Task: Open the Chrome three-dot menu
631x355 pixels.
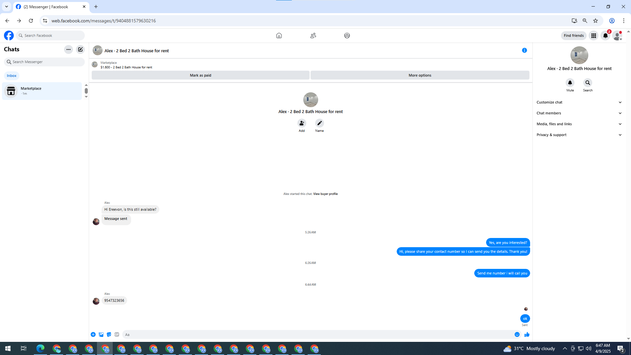Action: [624, 21]
